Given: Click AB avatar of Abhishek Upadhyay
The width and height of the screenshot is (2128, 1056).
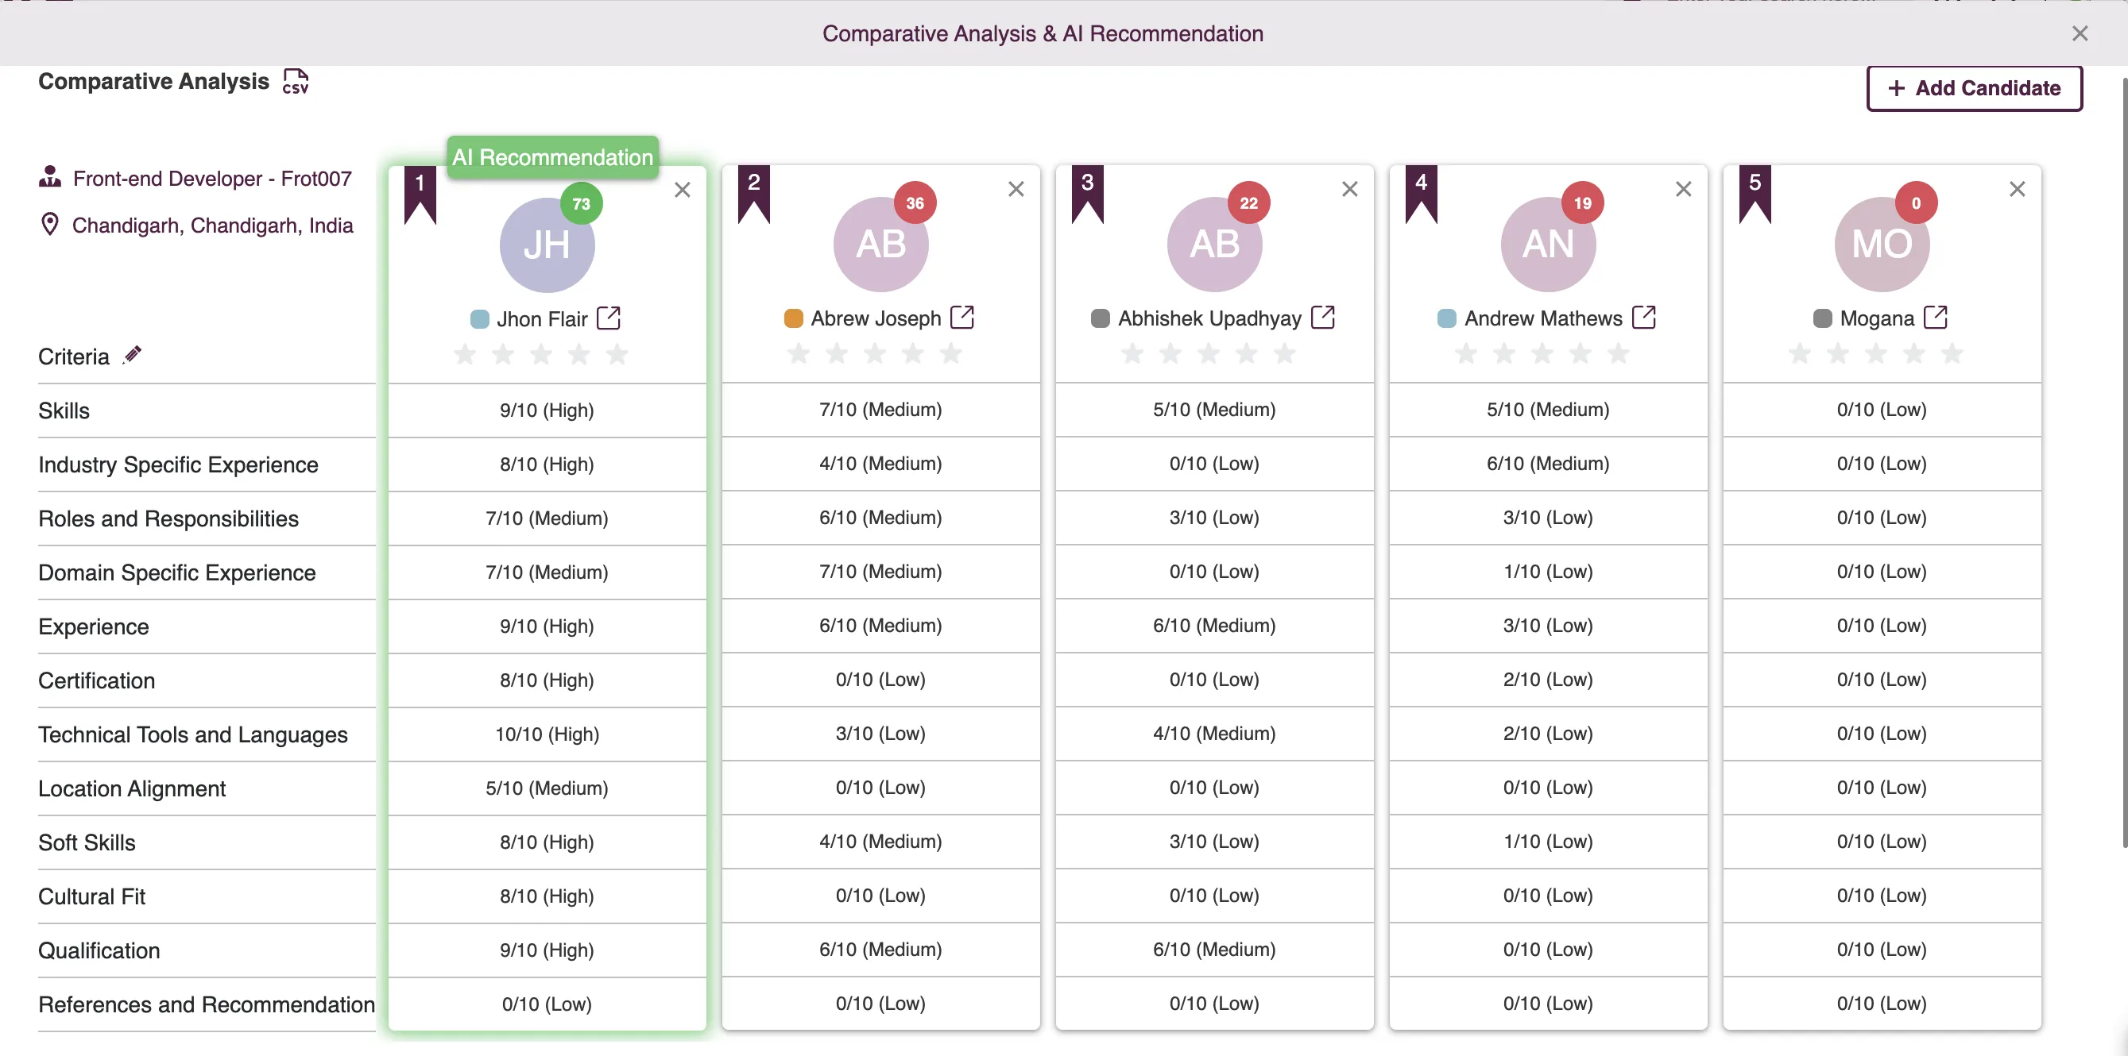Looking at the screenshot, I should [x=1214, y=245].
